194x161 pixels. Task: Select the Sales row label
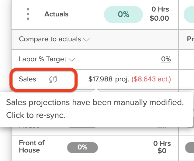tap(27, 79)
